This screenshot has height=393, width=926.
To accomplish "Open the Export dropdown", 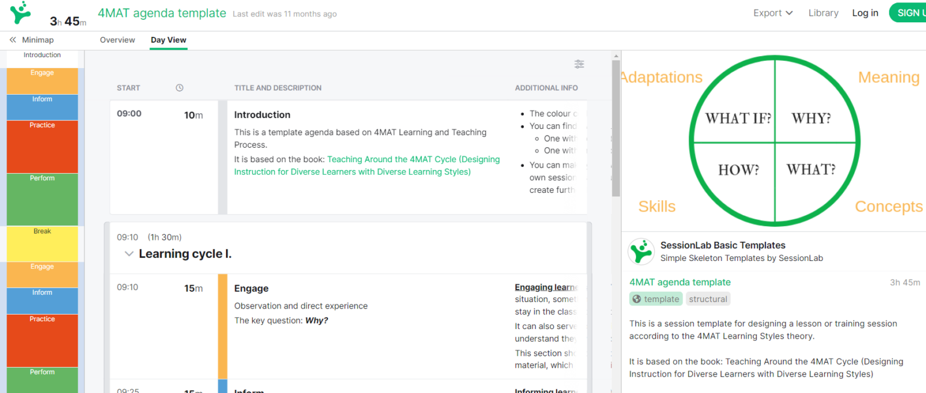I will [773, 12].
